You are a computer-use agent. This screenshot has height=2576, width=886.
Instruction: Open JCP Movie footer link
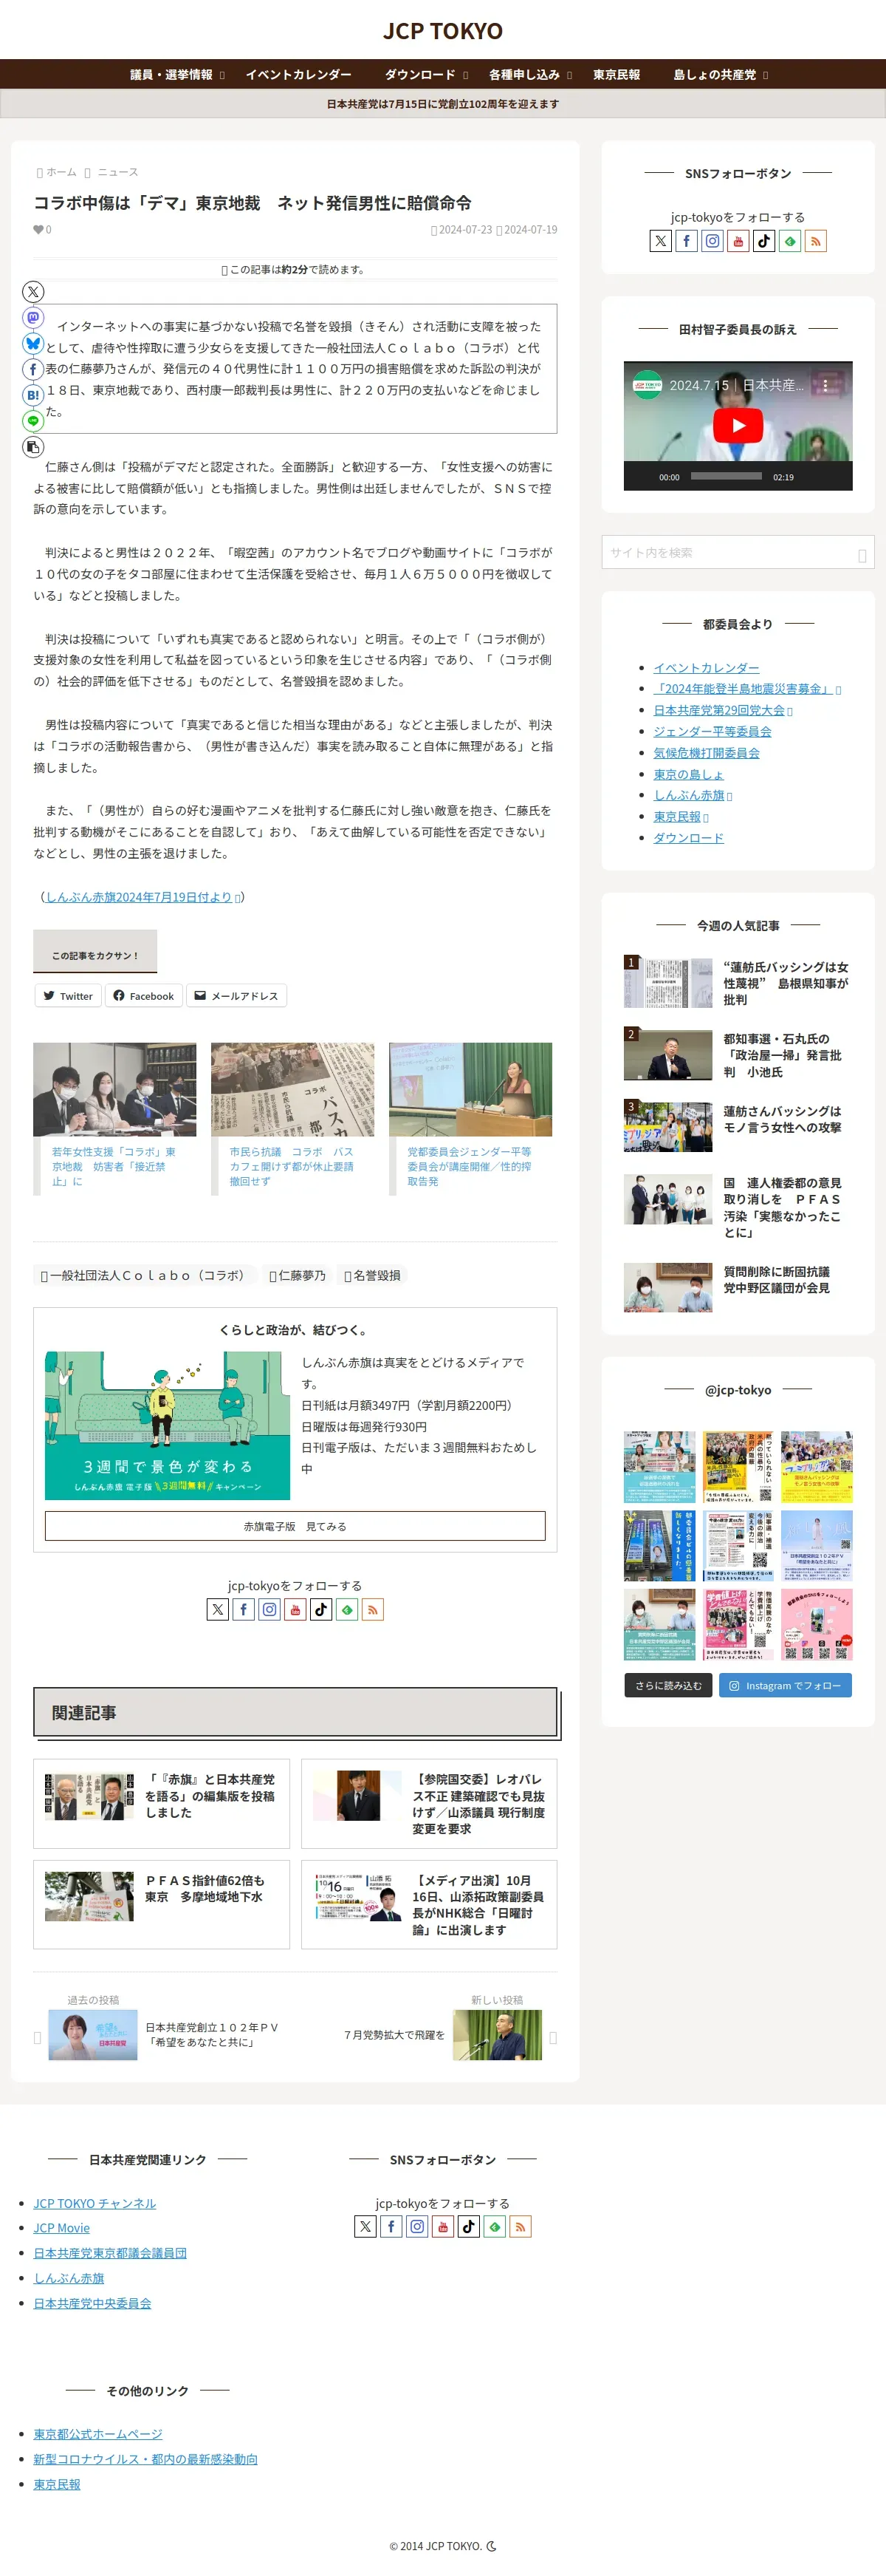click(61, 2227)
